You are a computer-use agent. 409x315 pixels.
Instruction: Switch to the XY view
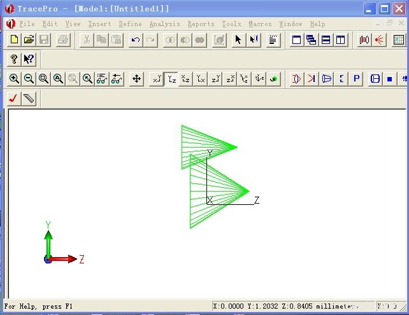click(x=157, y=79)
